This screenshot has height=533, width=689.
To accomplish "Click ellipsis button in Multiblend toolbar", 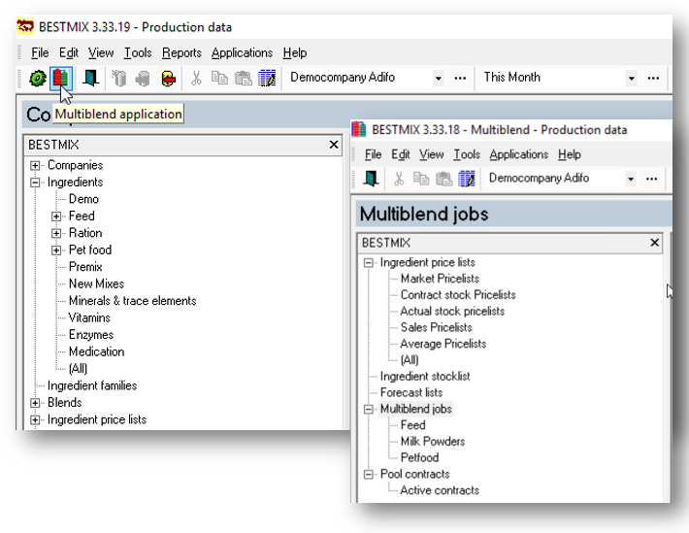I will [x=652, y=179].
